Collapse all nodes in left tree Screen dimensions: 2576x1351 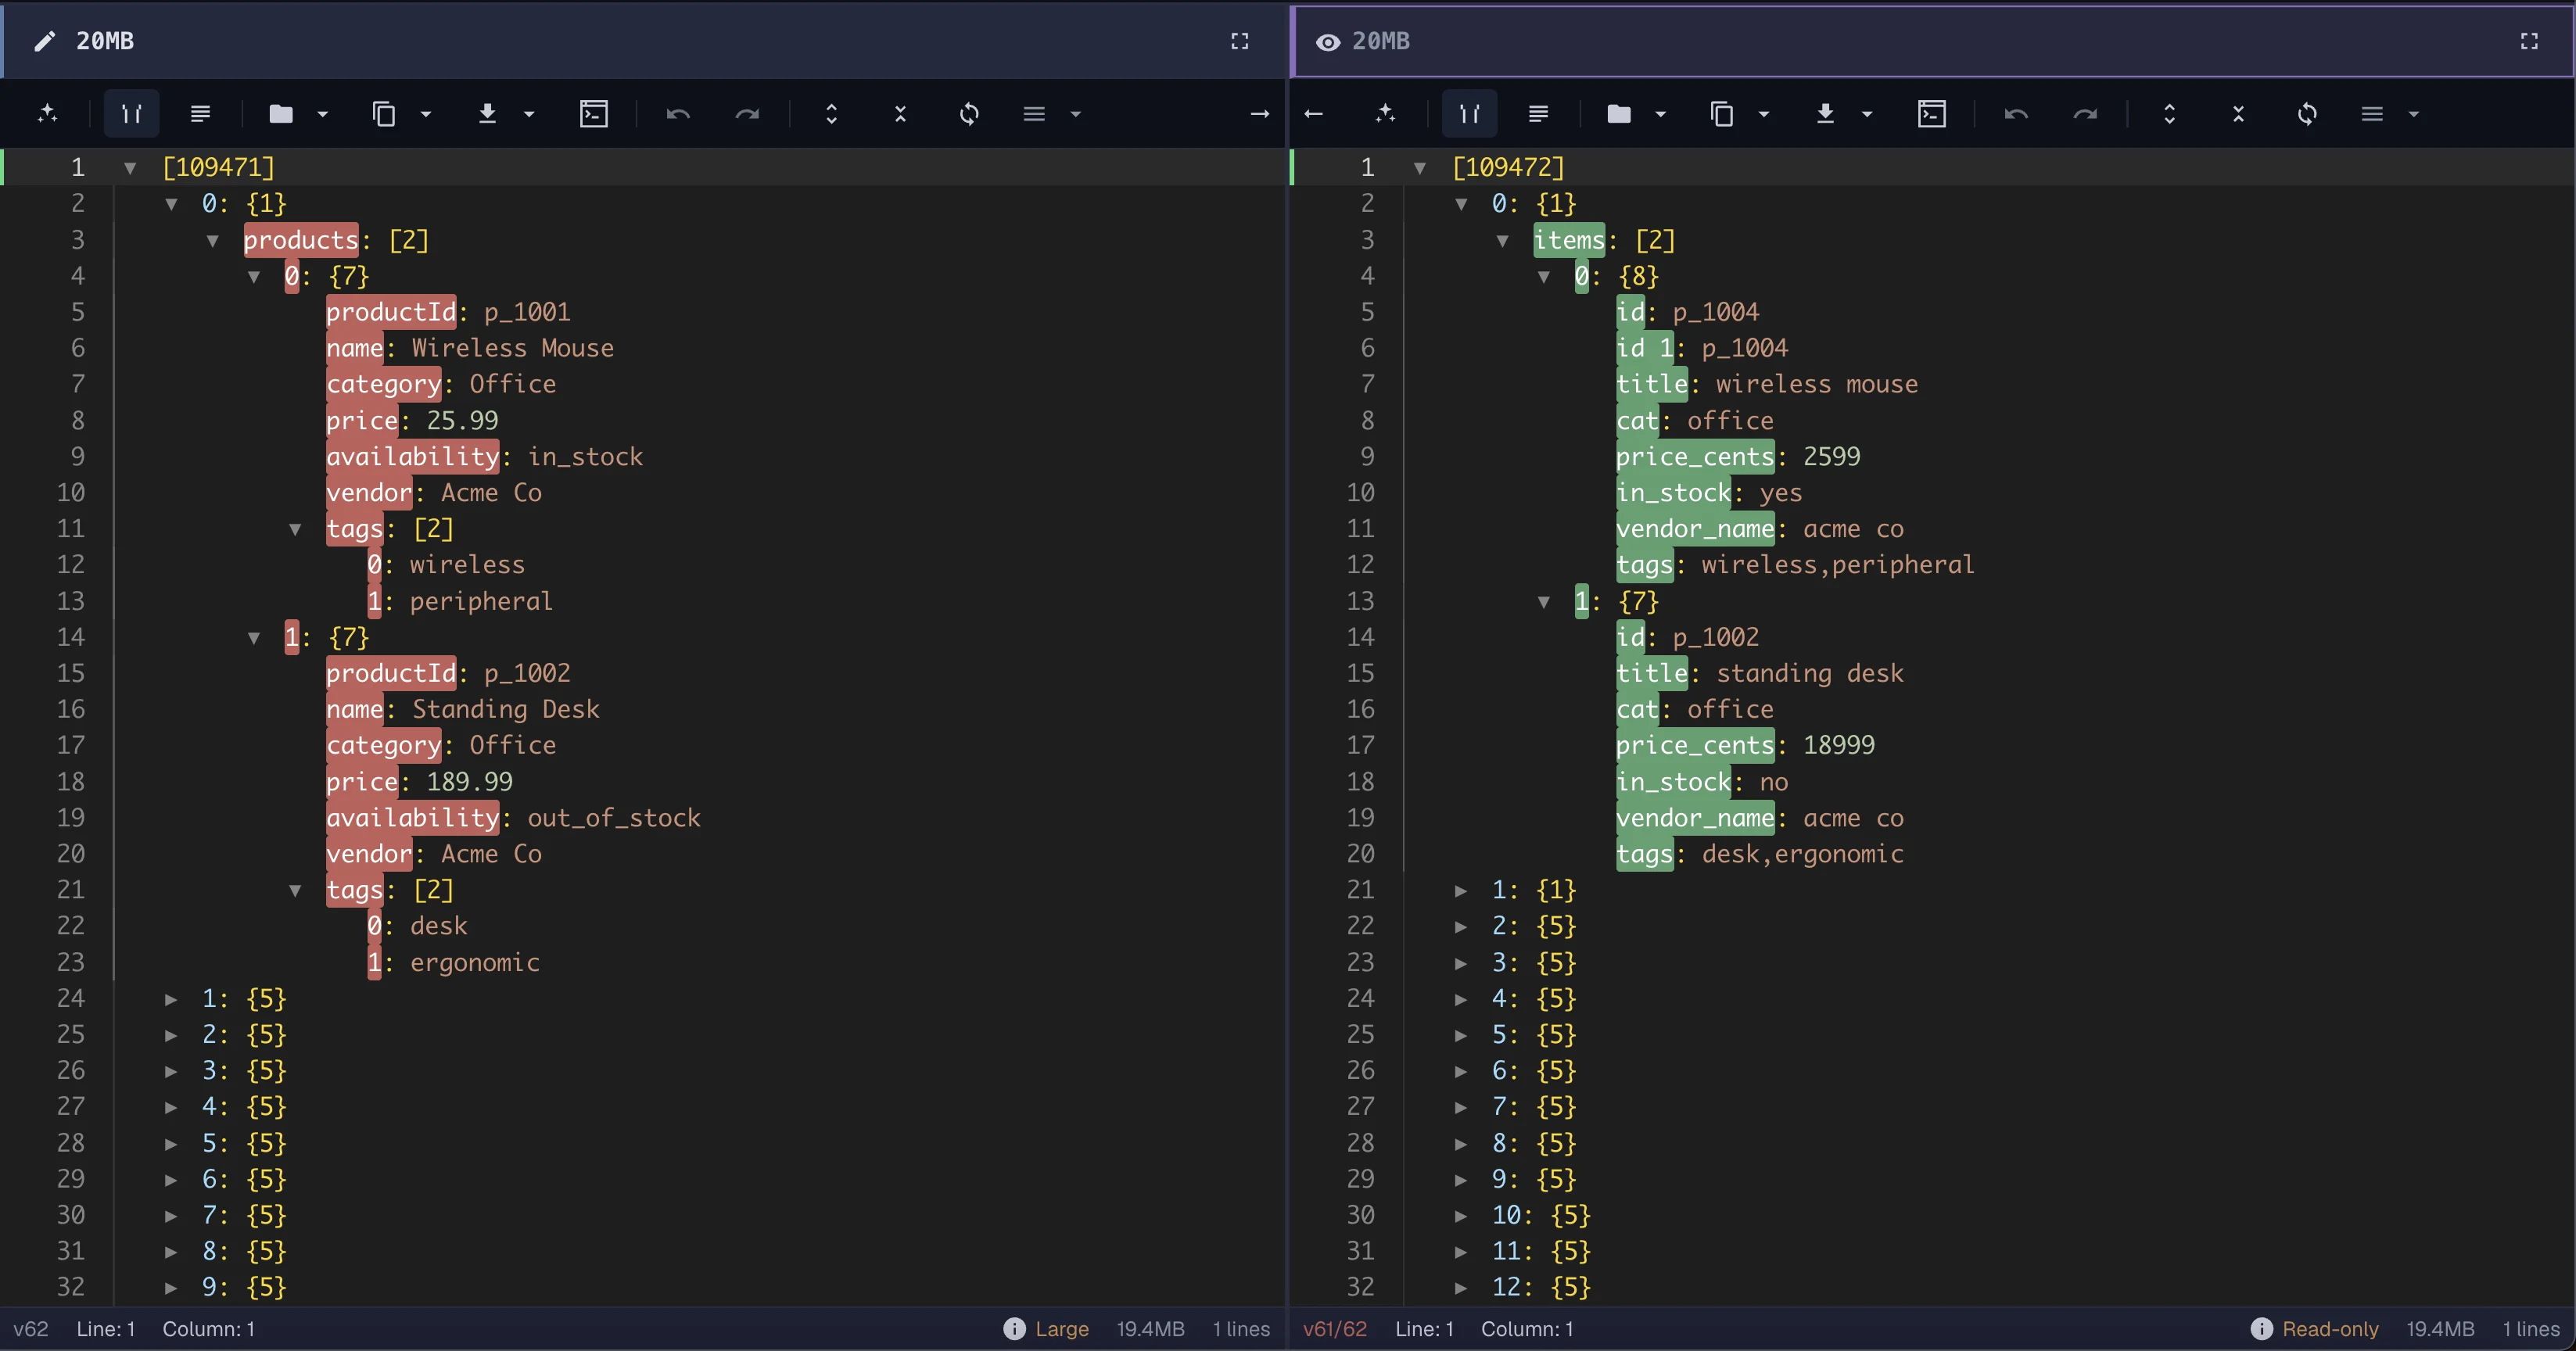[x=899, y=113]
